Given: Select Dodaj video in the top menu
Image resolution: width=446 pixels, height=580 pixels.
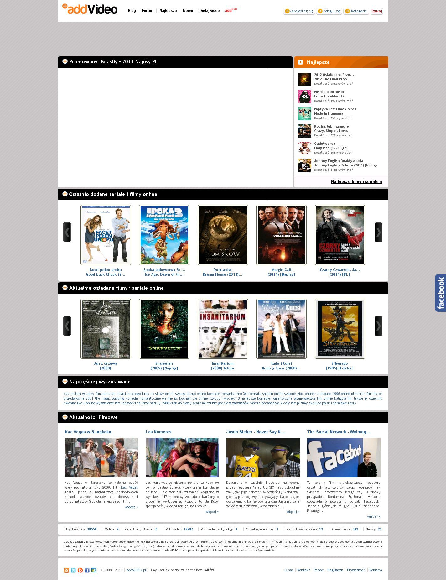Looking at the screenshot, I should tap(209, 11).
